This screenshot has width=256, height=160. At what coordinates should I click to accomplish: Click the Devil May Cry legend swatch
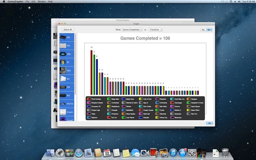(172, 99)
